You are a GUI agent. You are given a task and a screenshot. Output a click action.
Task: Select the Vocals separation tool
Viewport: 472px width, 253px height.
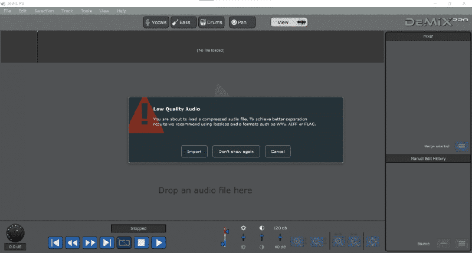coord(156,22)
